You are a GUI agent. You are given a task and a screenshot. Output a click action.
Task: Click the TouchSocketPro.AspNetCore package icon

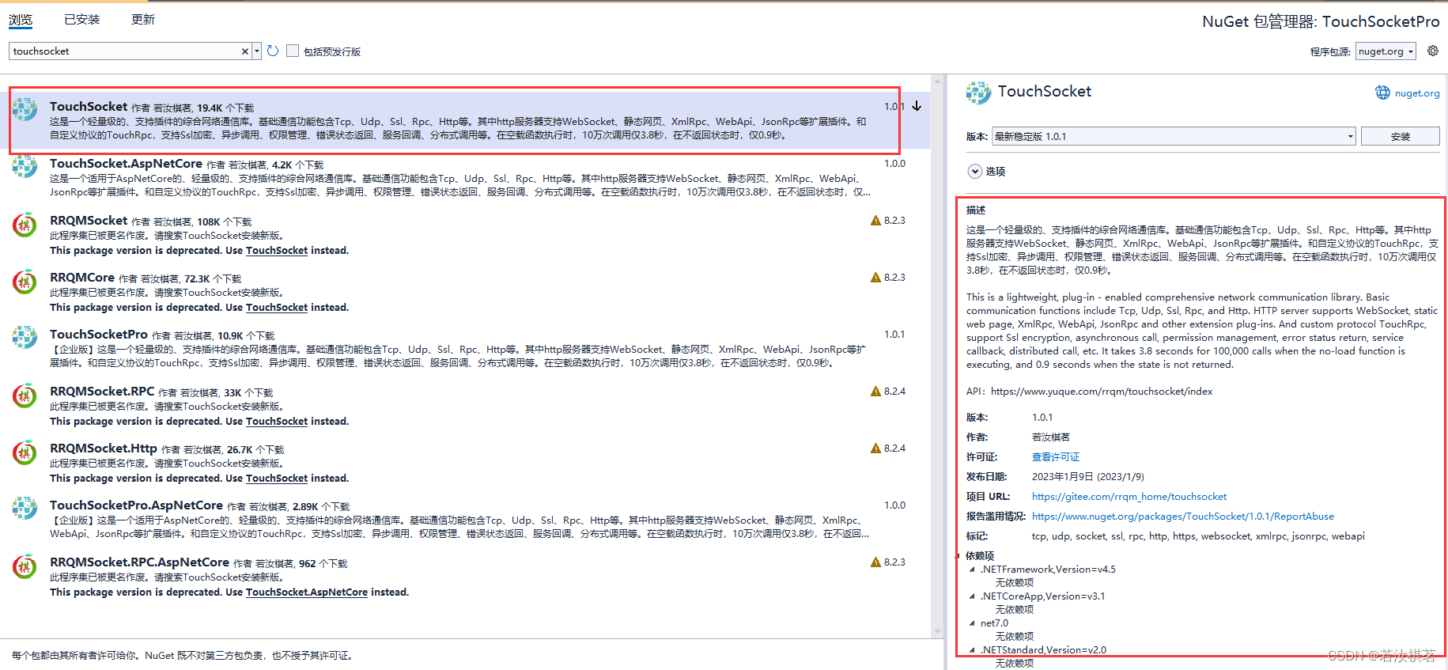tap(25, 508)
